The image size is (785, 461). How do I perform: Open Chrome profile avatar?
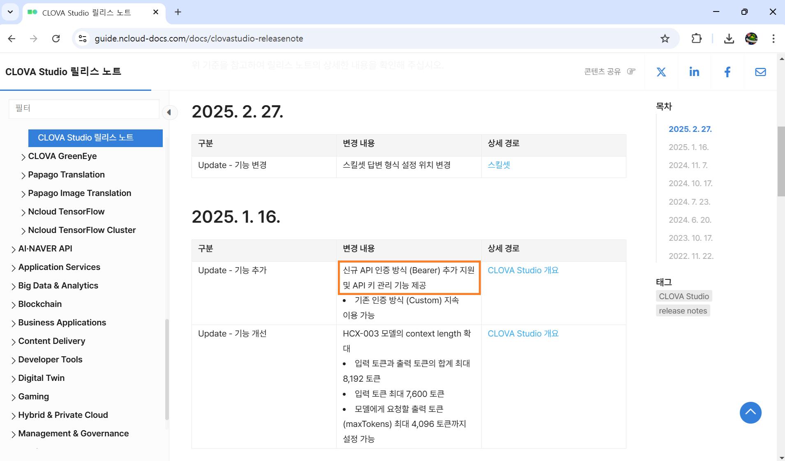751,39
